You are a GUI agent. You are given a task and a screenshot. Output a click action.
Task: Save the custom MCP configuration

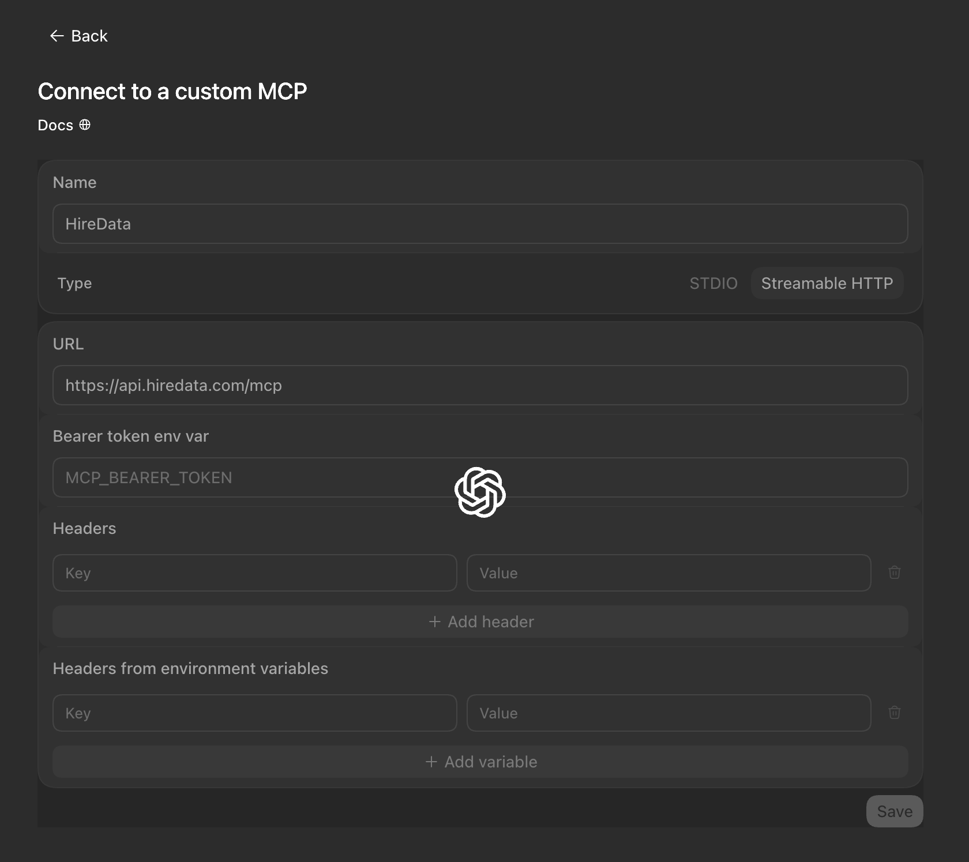895,811
